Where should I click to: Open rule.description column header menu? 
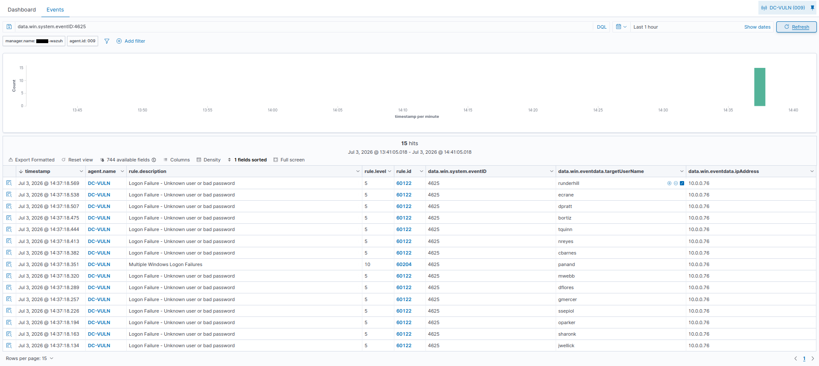[358, 171]
